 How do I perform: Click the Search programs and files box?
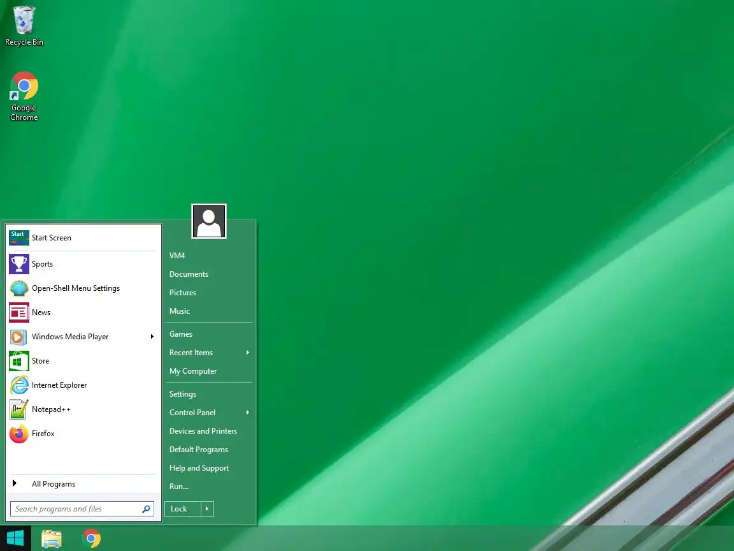[82, 509]
